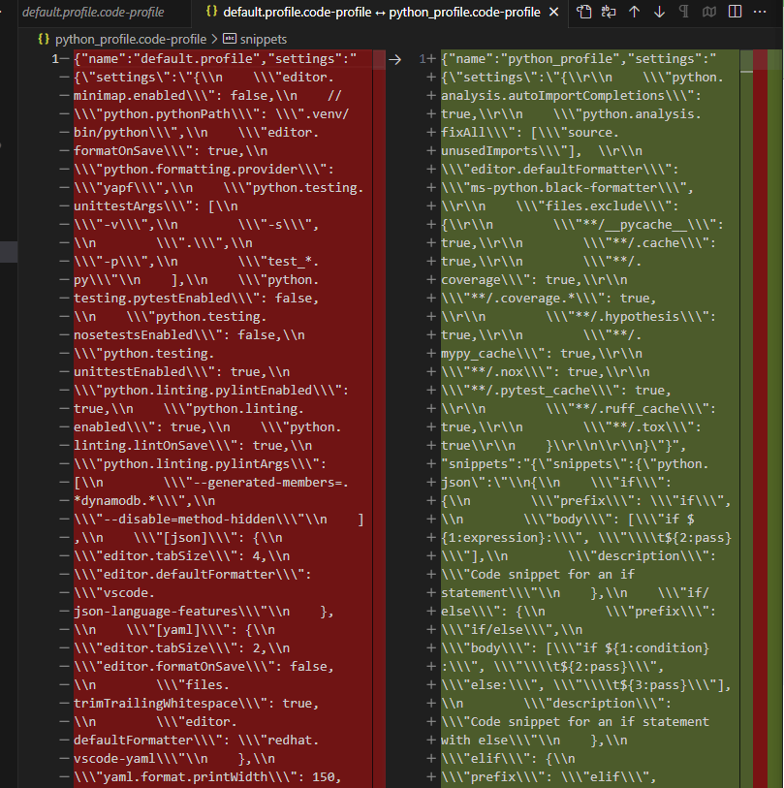Toggle word wrap in the diff editor
The height and width of the screenshot is (788, 784).
[x=609, y=12]
